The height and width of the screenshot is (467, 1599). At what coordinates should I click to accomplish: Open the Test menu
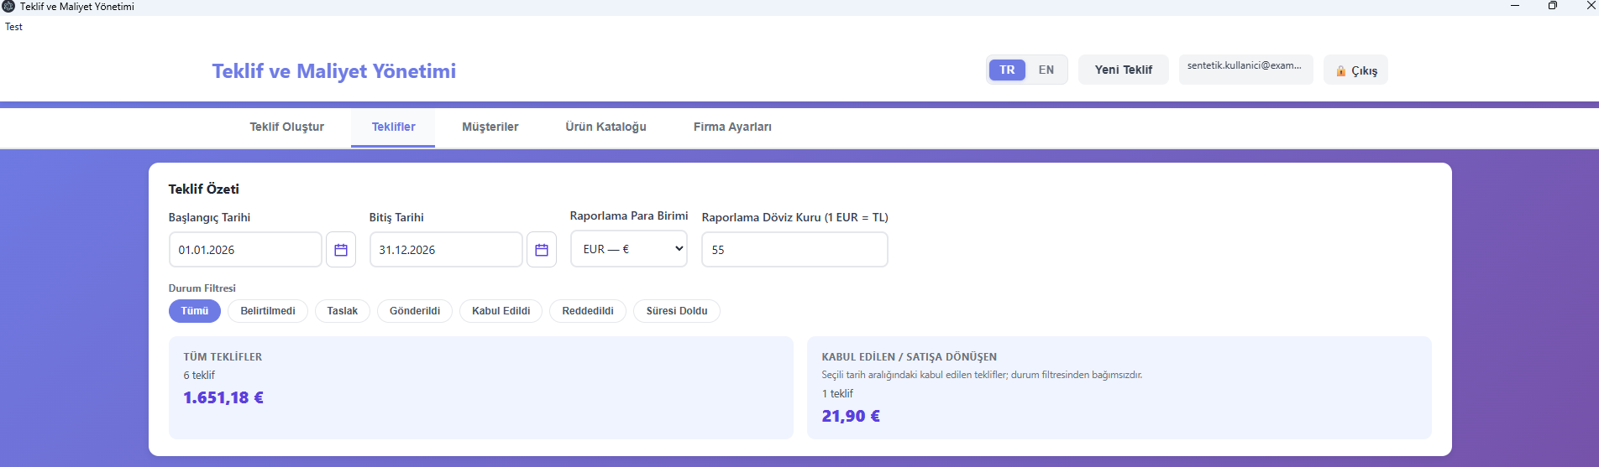(x=13, y=27)
